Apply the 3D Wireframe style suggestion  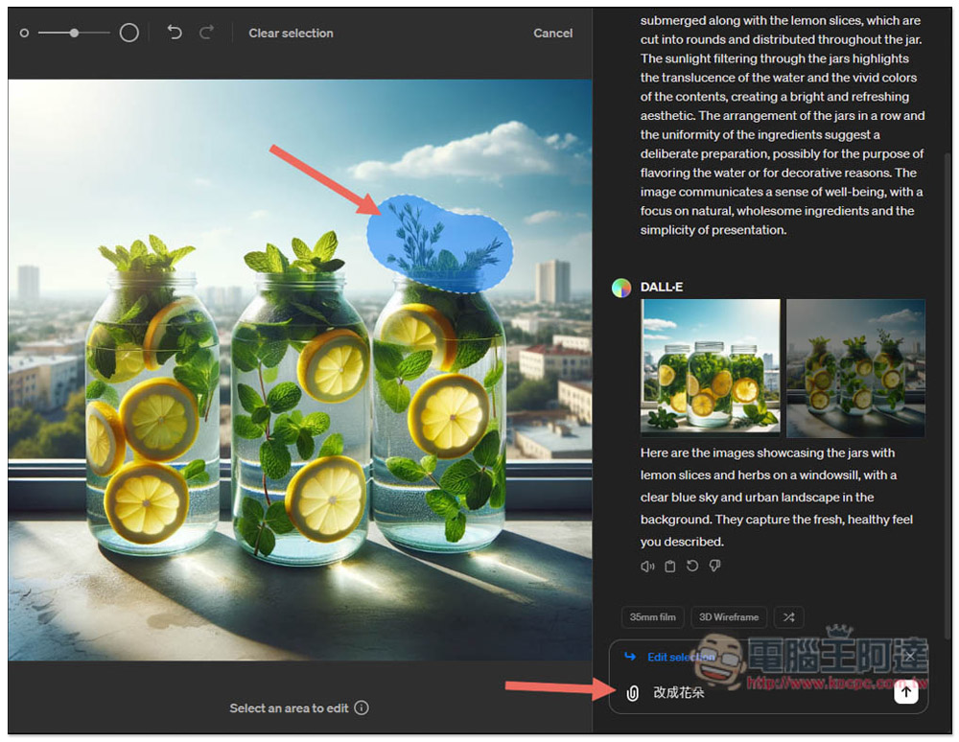[x=729, y=617]
